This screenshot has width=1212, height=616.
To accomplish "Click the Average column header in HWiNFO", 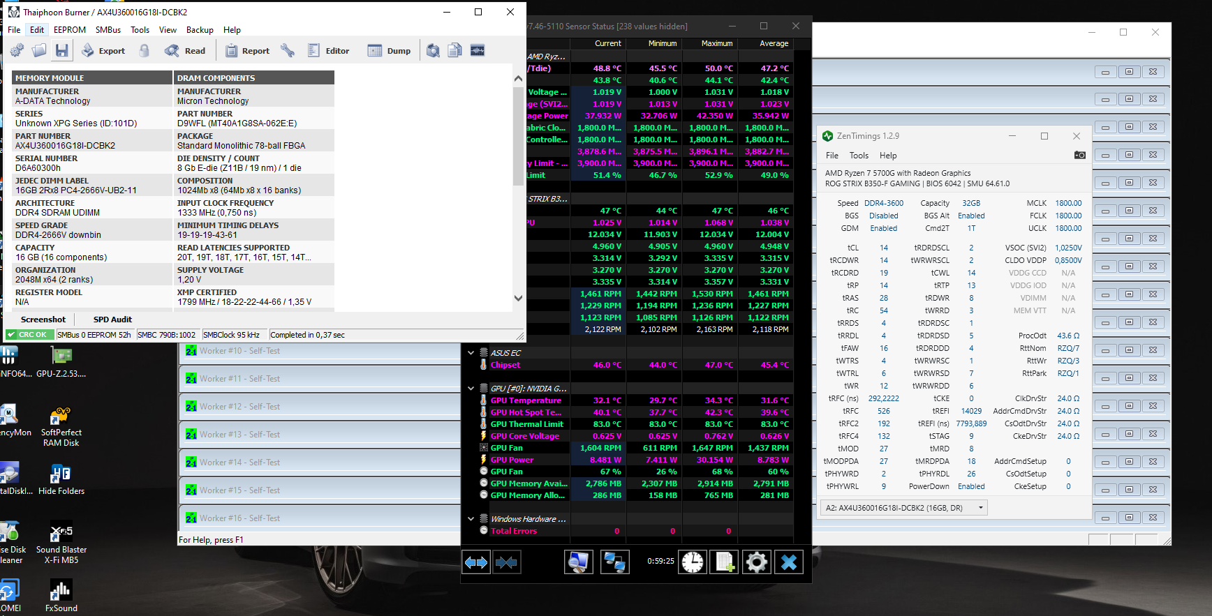I will click(x=774, y=43).
